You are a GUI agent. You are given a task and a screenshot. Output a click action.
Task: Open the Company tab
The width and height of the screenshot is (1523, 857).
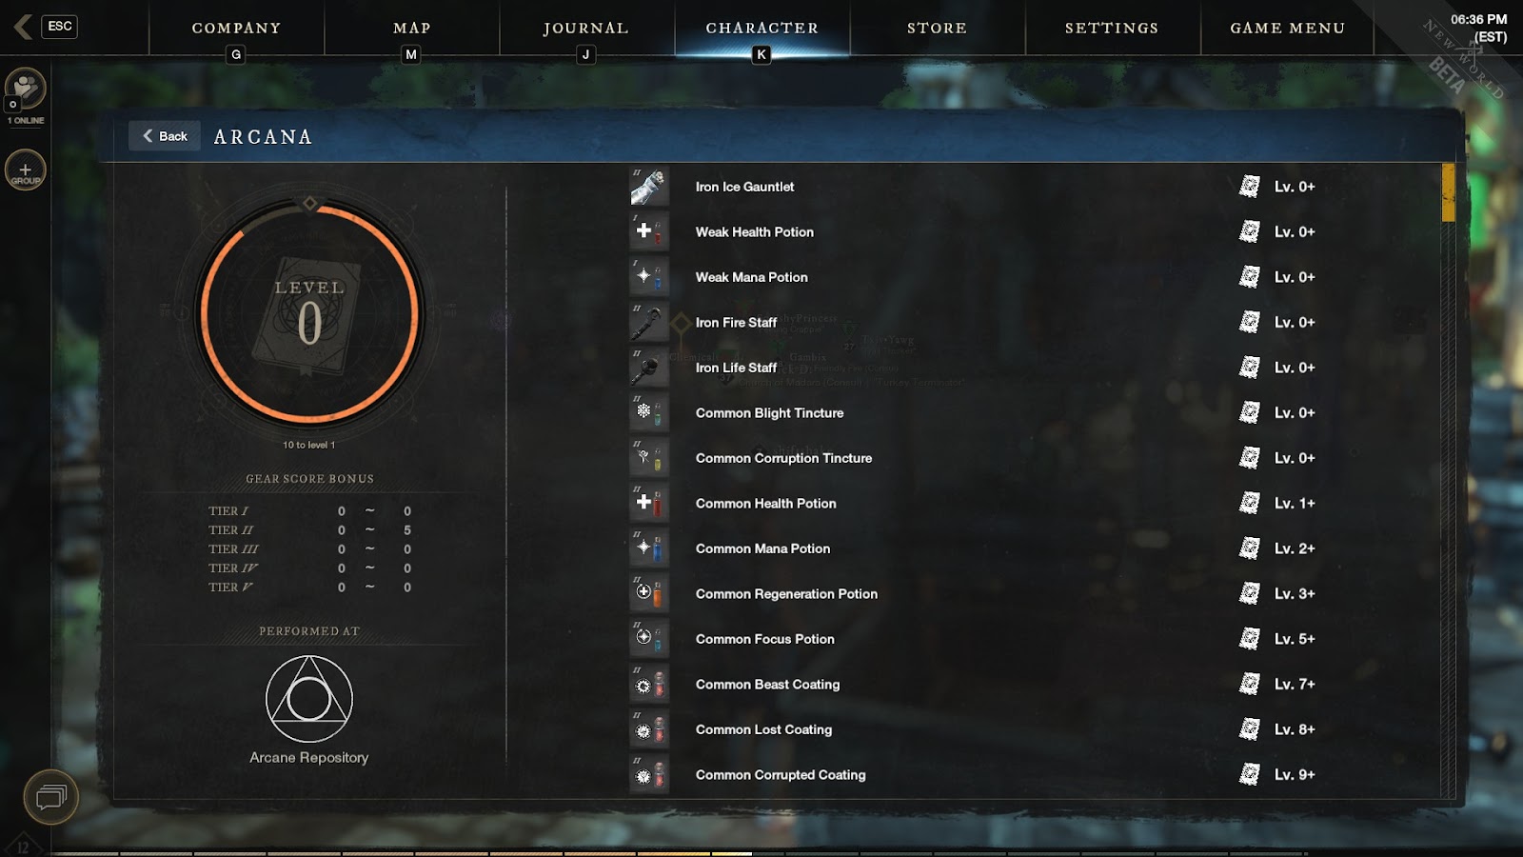236,28
